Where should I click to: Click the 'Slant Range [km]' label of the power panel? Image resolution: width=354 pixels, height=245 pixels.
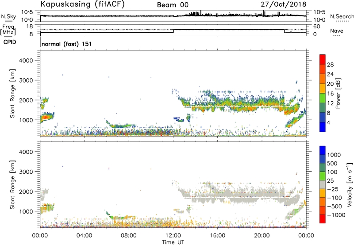(12, 93)
